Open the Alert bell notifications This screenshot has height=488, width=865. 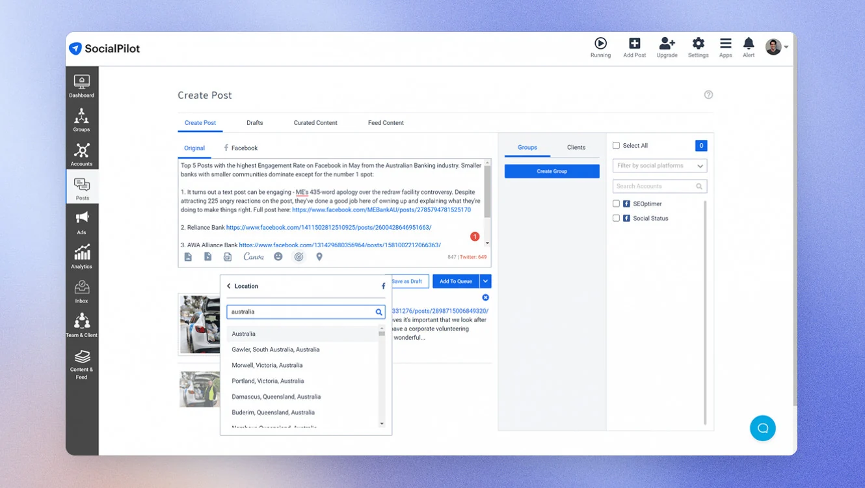pos(749,47)
